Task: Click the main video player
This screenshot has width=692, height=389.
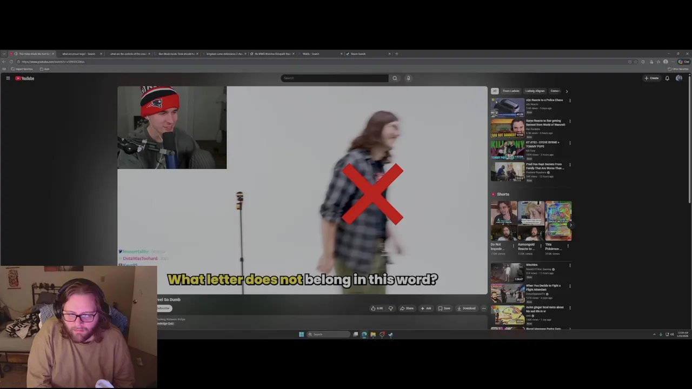Action: pyautogui.click(x=303, y=190)
